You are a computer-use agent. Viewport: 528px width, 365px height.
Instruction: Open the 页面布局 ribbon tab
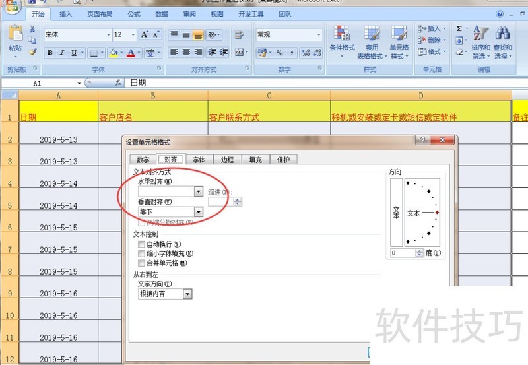coord(100,14)
